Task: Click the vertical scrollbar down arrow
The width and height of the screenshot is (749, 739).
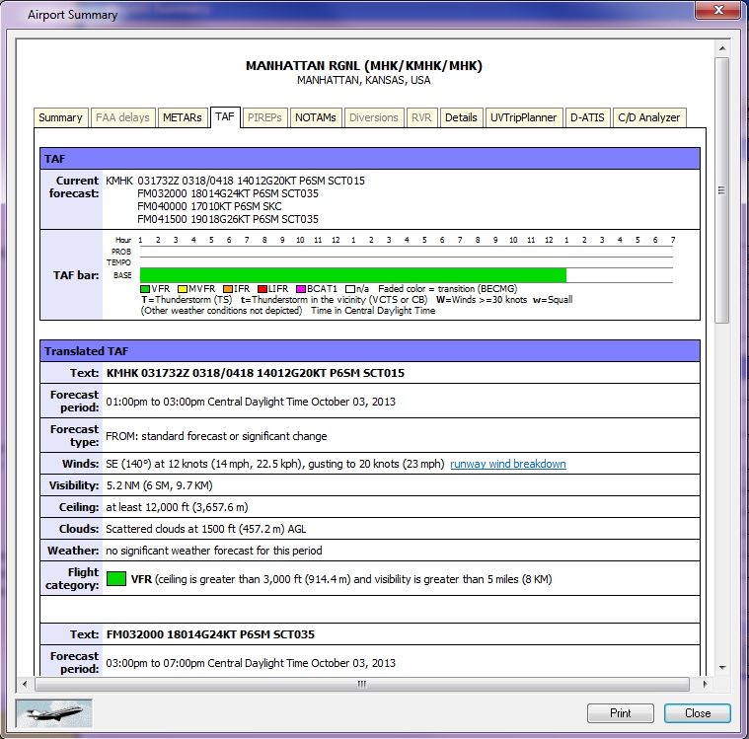Action: 721,667
